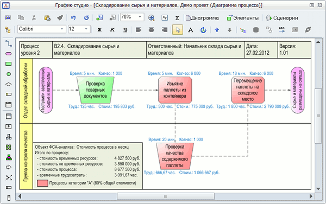Click the Версия: 1.01 header cell

pos(294,50)
